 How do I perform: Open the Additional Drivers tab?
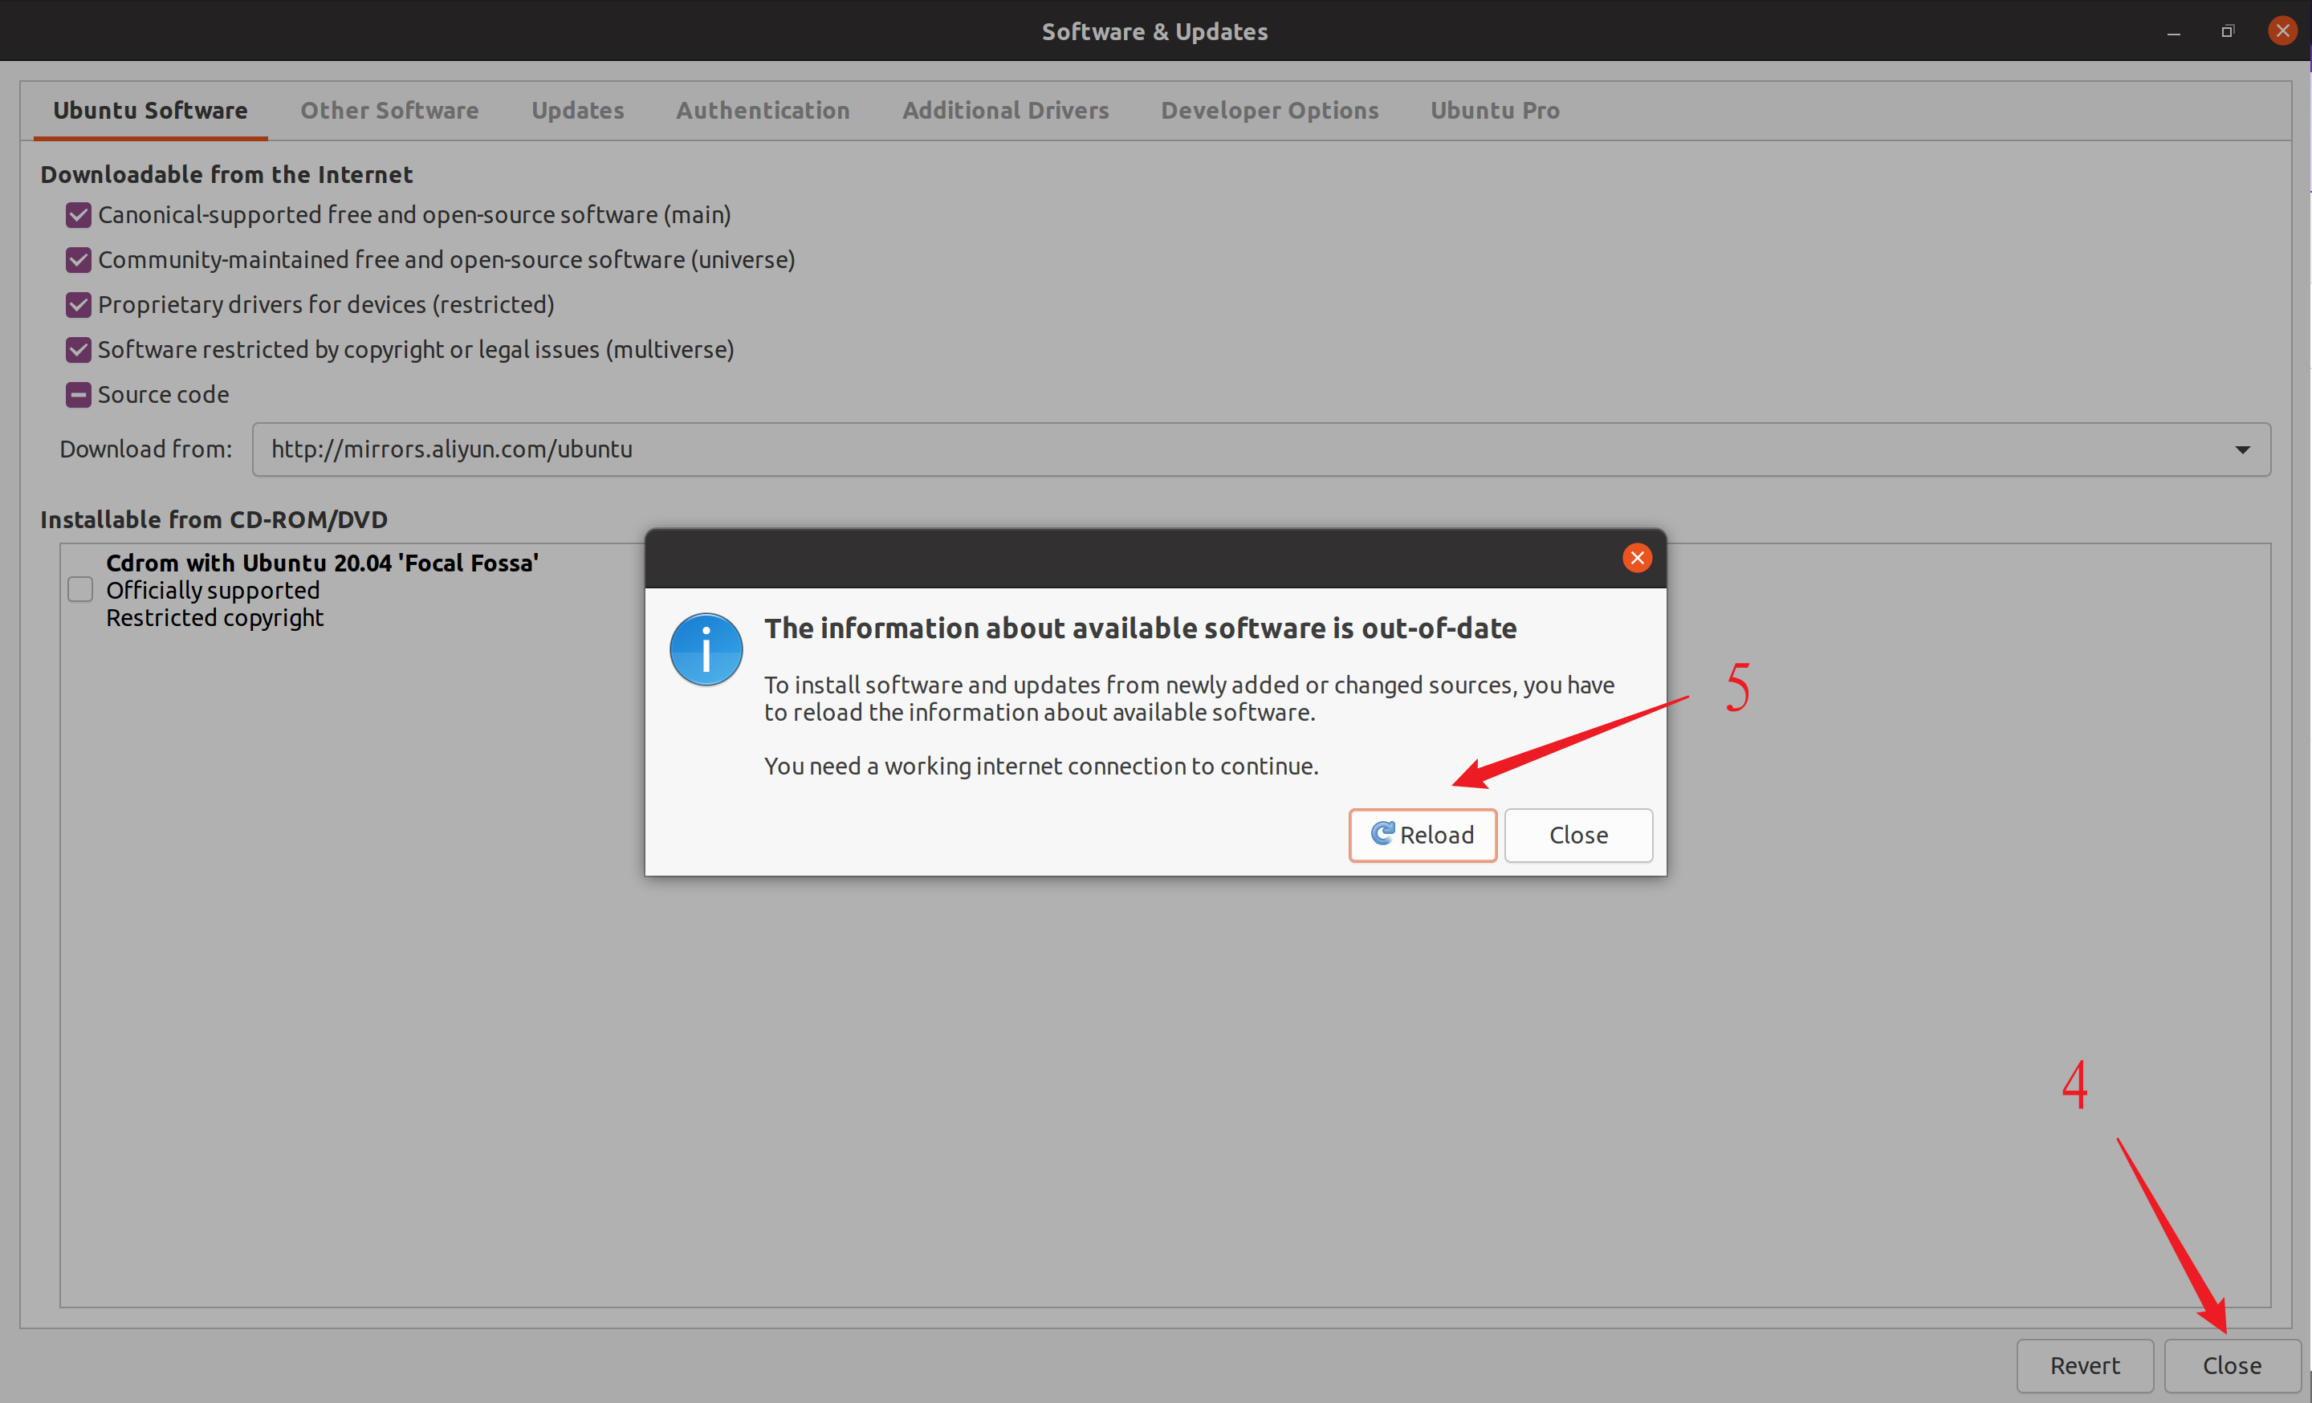[x=1004, y=111]
